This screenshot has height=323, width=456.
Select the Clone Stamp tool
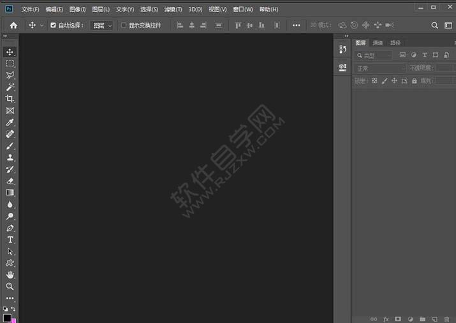(x=10, y=157)
